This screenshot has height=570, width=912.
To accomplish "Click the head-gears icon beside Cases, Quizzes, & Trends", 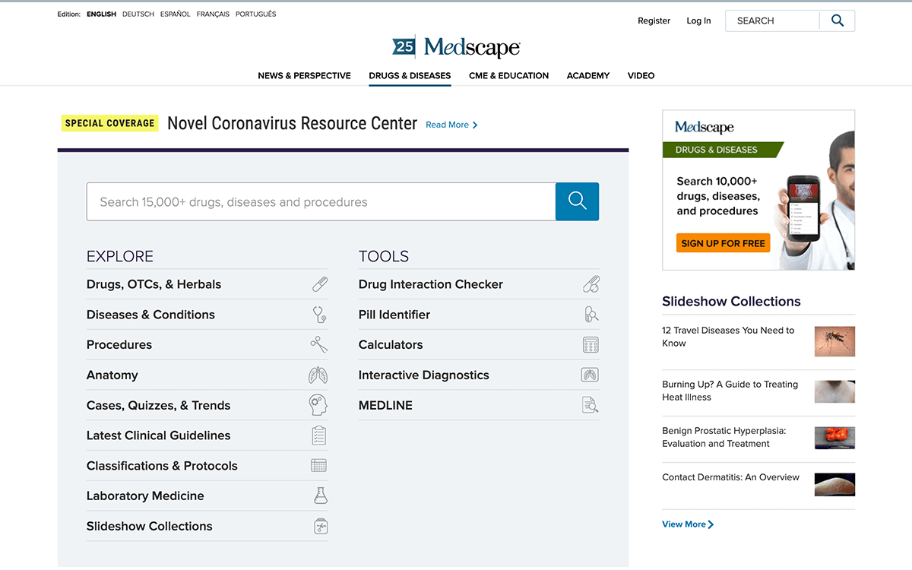I will point(318,405).
